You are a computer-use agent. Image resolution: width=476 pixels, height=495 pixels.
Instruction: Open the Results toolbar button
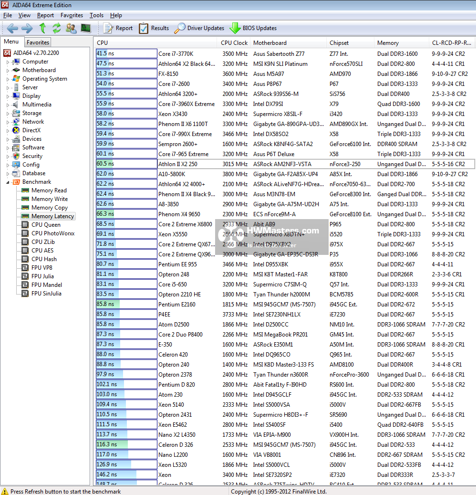[154, 28]
